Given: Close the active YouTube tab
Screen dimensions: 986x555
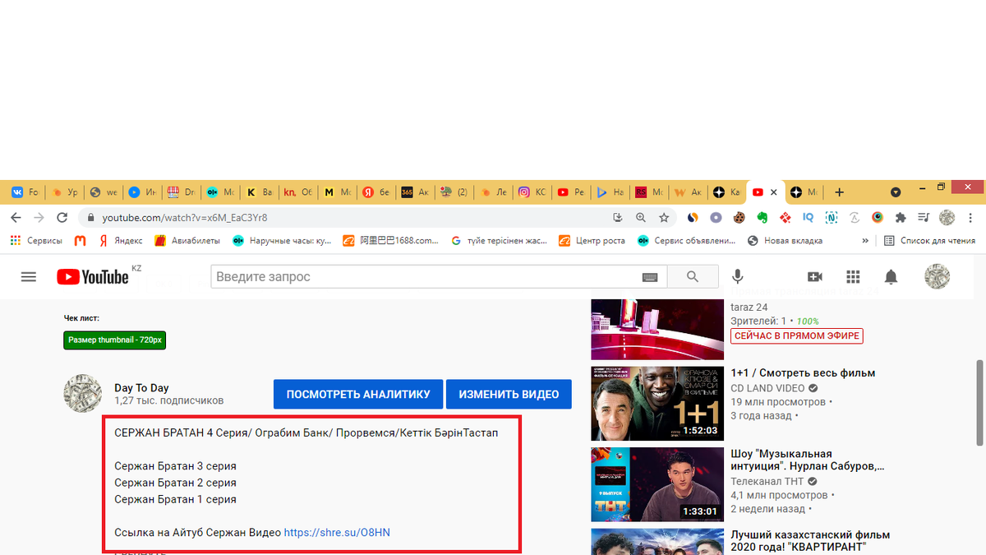Looking at the screenshot, I should (773, 192).
